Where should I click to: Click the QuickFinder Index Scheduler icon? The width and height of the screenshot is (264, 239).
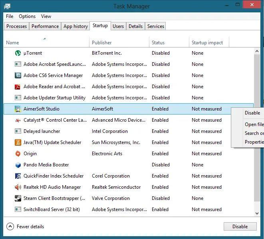pos(18,176)
